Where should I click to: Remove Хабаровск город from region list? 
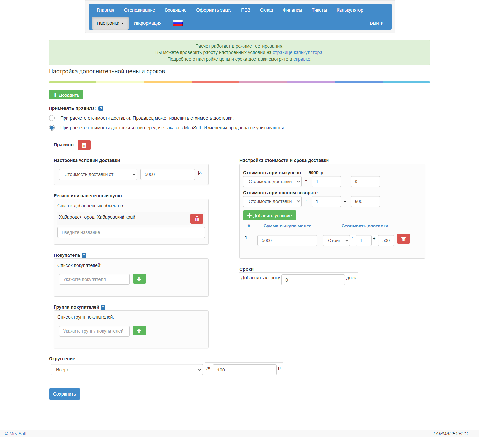(197, 219)
